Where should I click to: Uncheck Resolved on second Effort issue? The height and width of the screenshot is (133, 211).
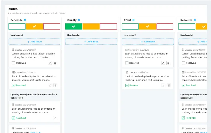pyautogui.click(x=127, y=85)
